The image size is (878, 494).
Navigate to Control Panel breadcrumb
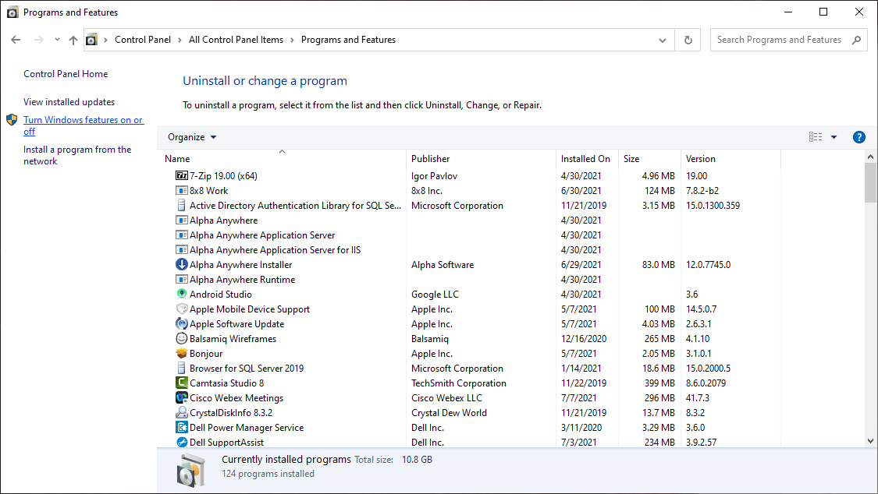pos(143,40)
